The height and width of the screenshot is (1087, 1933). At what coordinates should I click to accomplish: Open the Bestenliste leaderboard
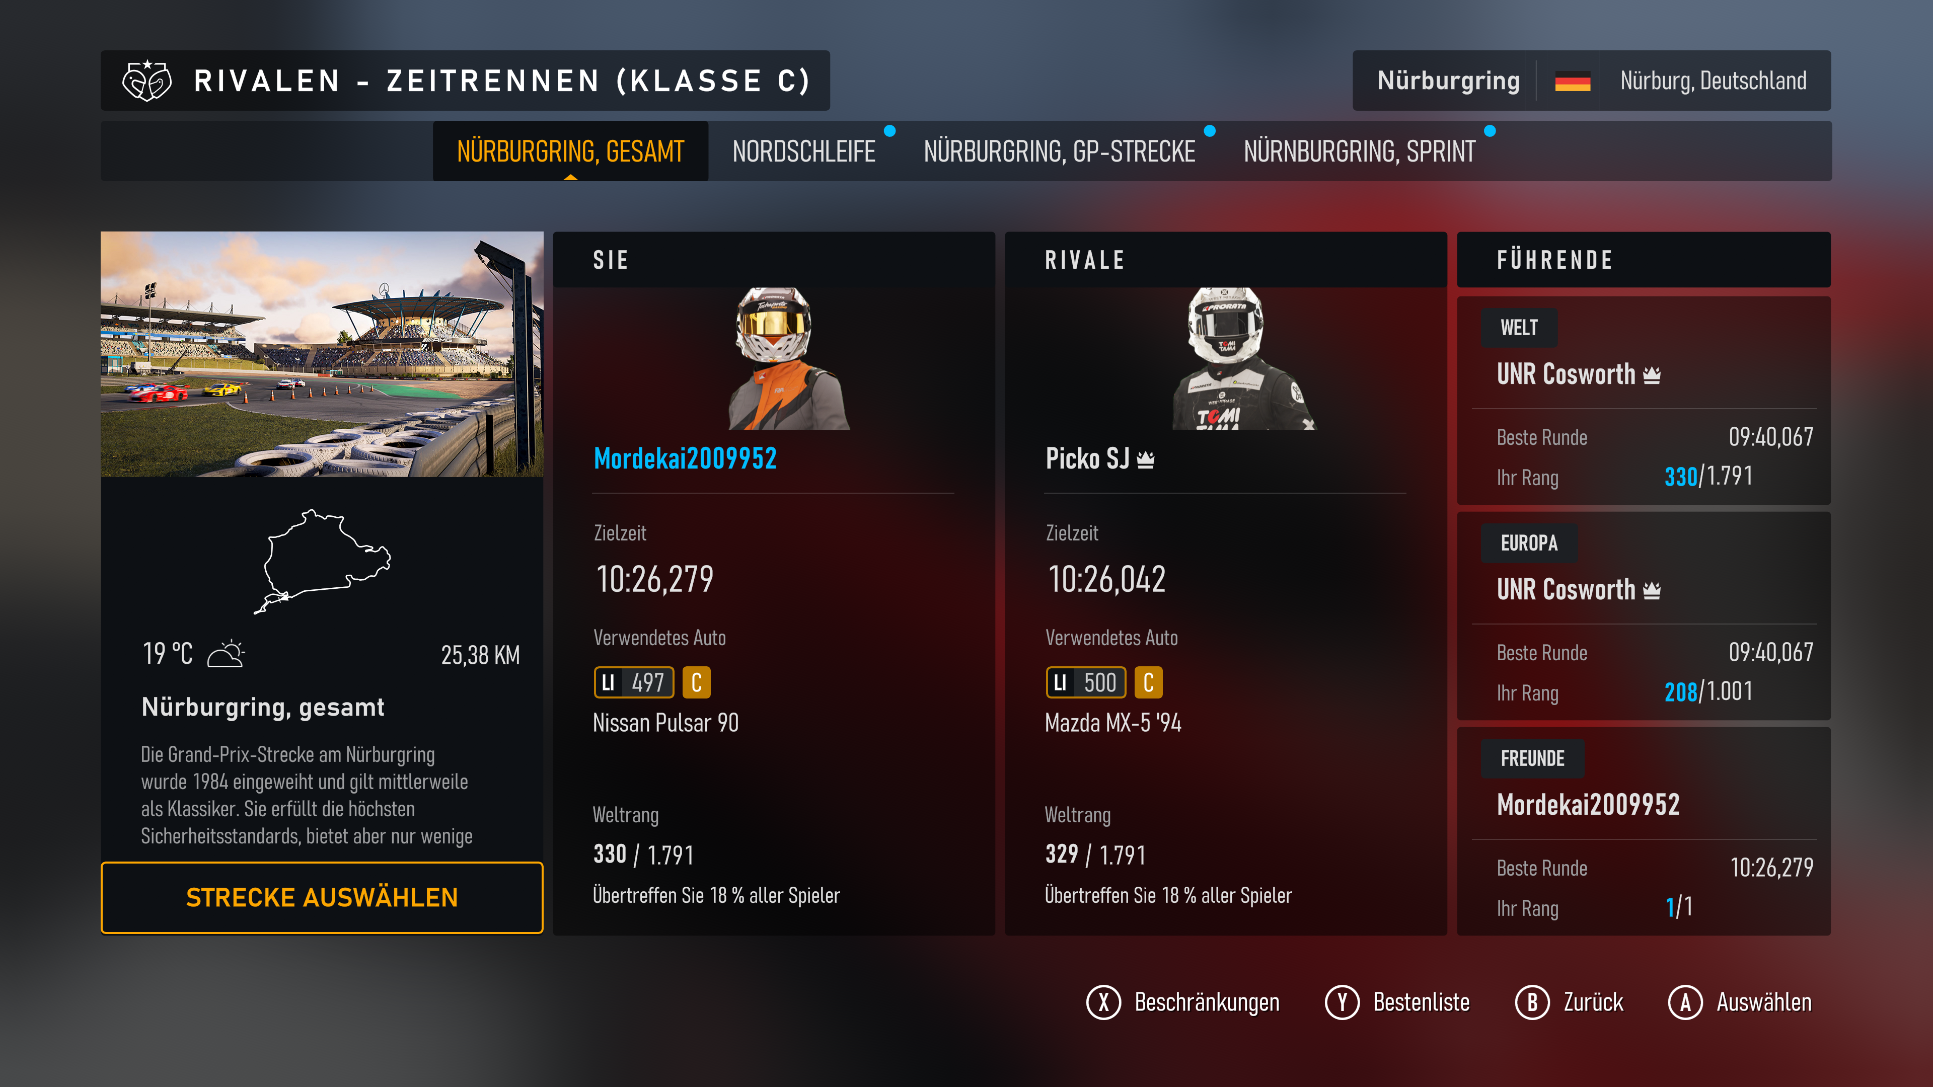(x=1397, y=1002)
